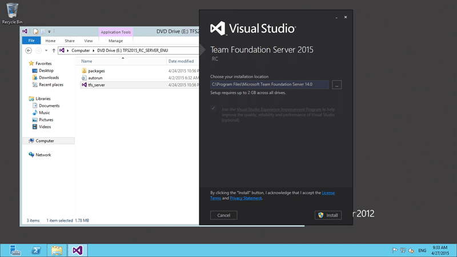Select Favorites in navigation pane
Viewport: 457px width, 257px height.
point(43,63)
